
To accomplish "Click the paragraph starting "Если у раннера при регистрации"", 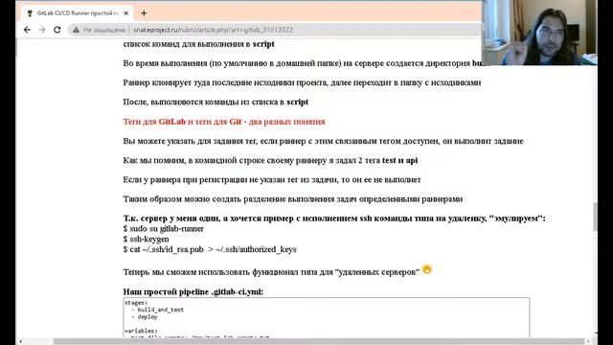I will pos(272,180).
